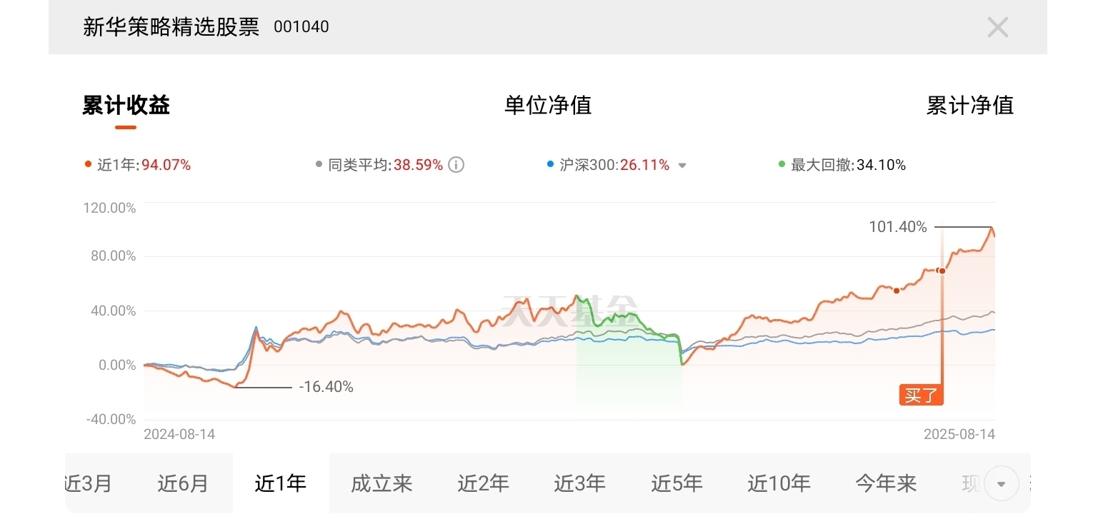The width and height of the screenshot is (1103, 514).
Task: Toggle 近1年 orange legend dot
Action: pos(88,165)
